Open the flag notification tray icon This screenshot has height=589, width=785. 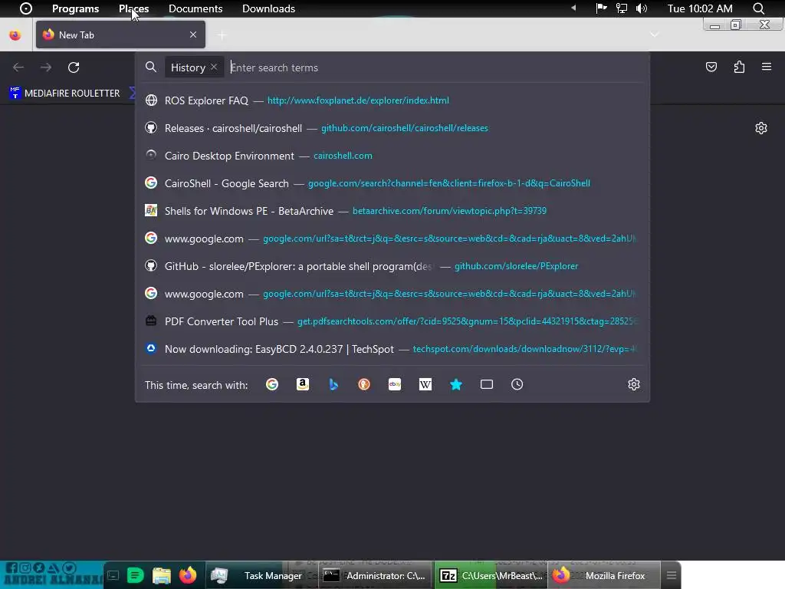click(601, 8)
